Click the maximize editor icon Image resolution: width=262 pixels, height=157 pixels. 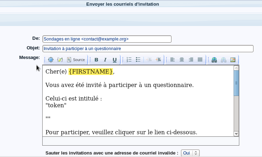coord(51,60)
